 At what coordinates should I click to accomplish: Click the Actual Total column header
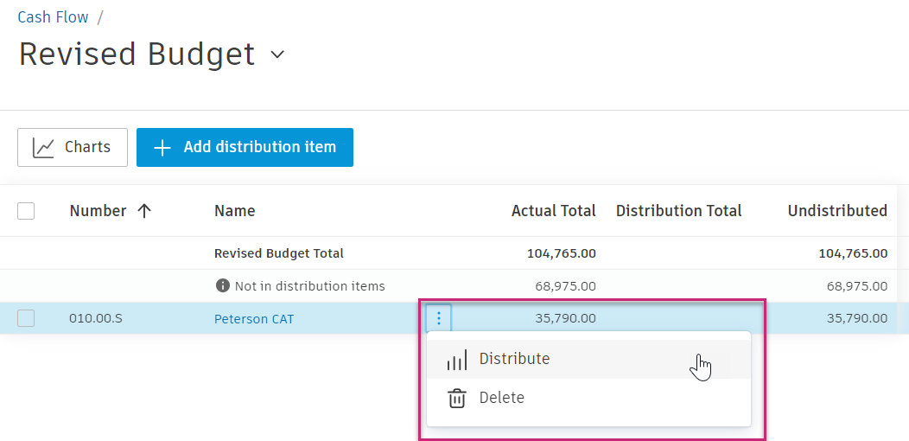(x=553, y=211)
